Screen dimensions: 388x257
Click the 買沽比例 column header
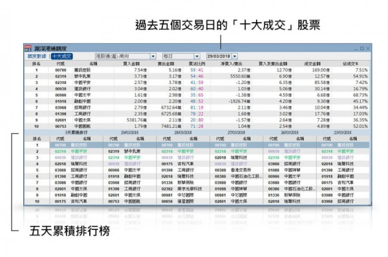tap(197, 64)
